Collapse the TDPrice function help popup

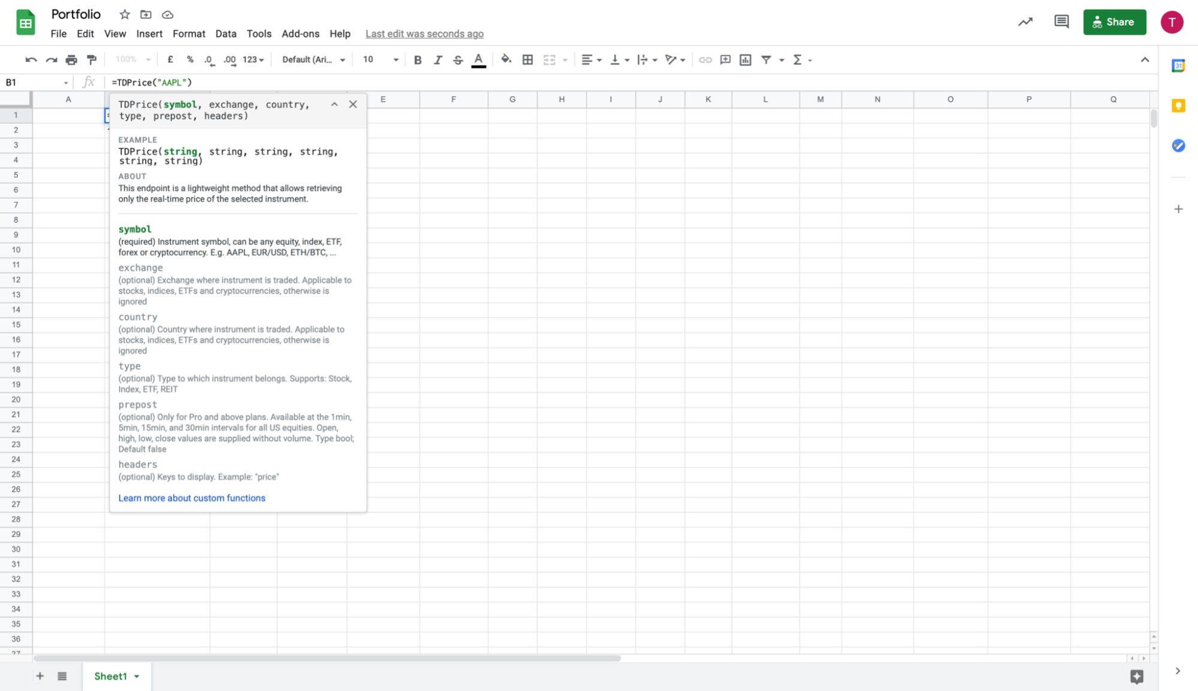pyautogui.click(x=334, y=104)
